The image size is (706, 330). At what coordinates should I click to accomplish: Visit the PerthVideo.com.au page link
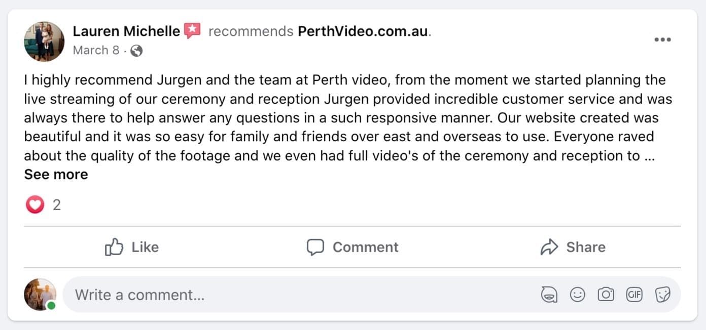363,31
